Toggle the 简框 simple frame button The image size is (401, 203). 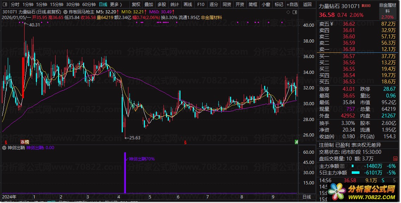(x=253, y=4)
